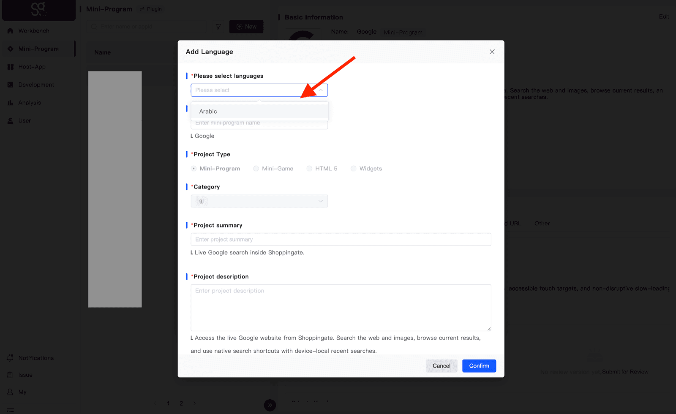Open Workbench in the sidebar
This screenshot has width=676, height=414.
tap(34, 31)
